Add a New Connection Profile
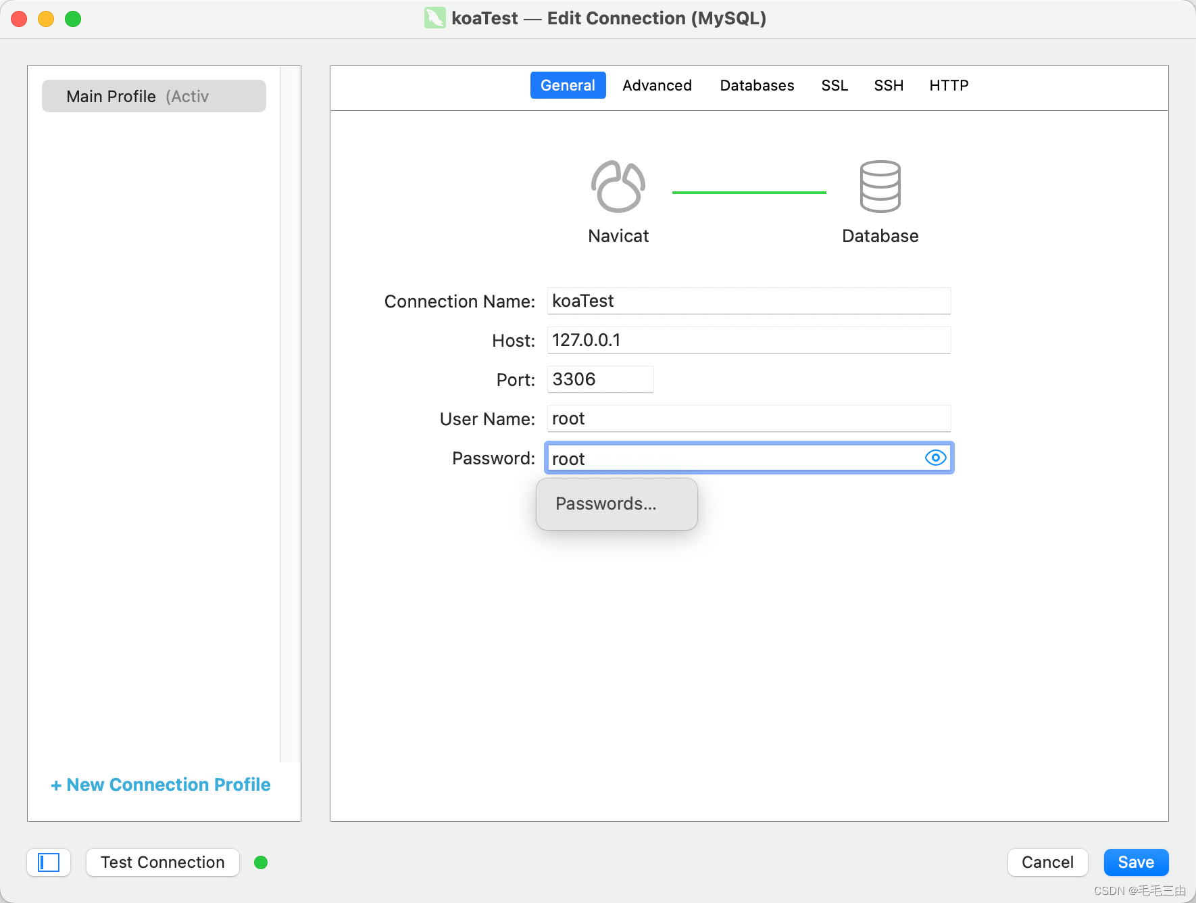 [161, 785]
